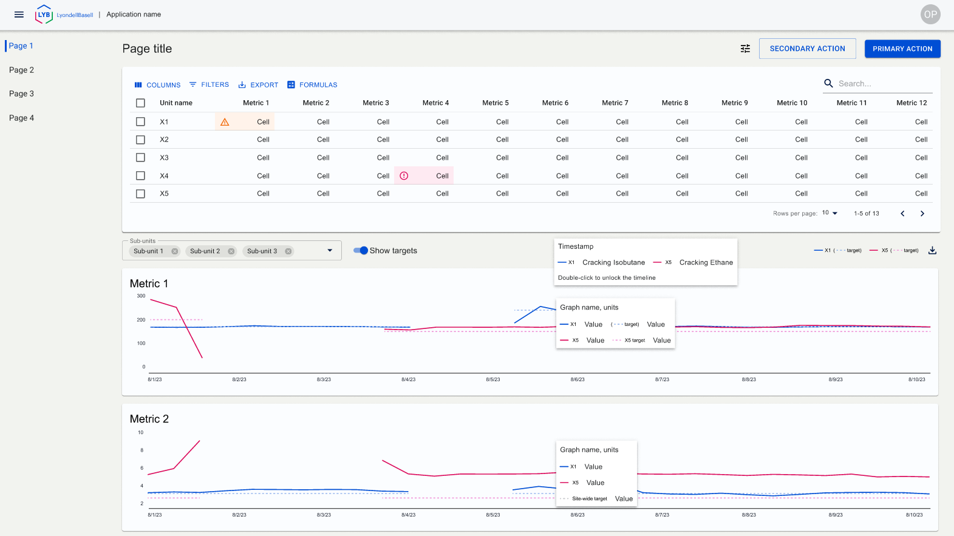Click the highlighted Metric 4 cell for X4
Viewport: 954px width, 536px height.
coord(424,176)
